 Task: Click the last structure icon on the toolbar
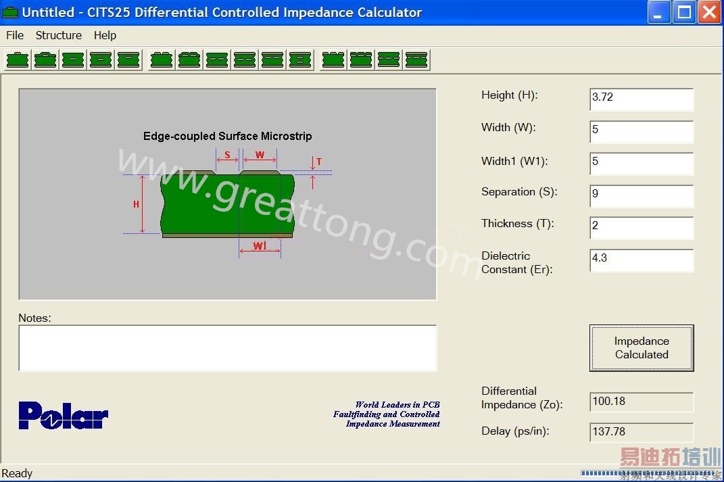tap(416, 60)
